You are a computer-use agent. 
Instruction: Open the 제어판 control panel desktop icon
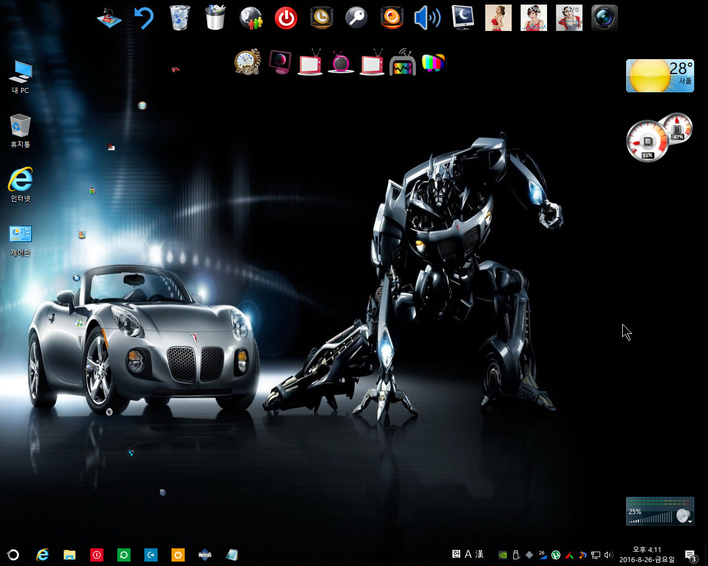tap(20, 240)
